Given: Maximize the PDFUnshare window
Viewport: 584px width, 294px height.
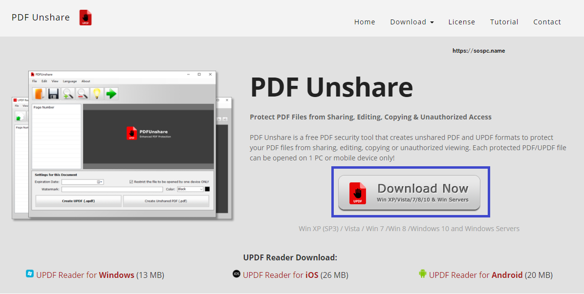Looking at the screenshot, I should 199,74.
